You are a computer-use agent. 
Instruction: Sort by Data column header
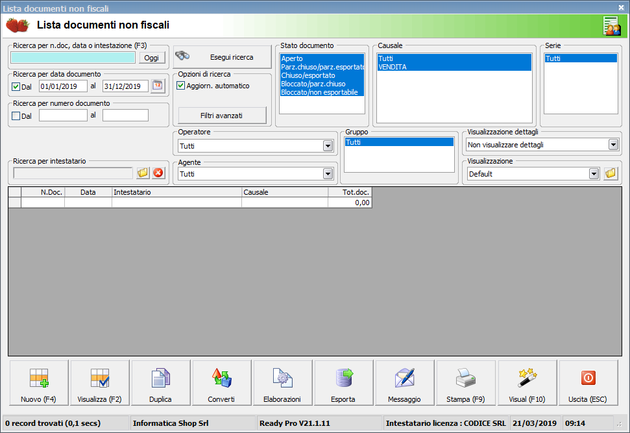point(88,192)
